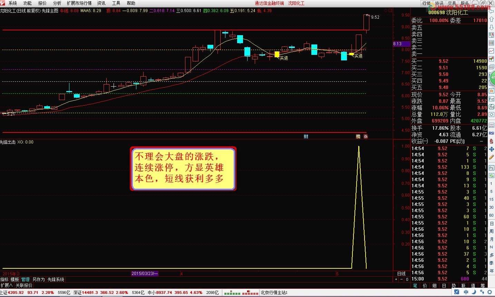This screenshot has width=495, height=297.
Task: Click the 中 input language icon
Action: click(x=466, y=292)
